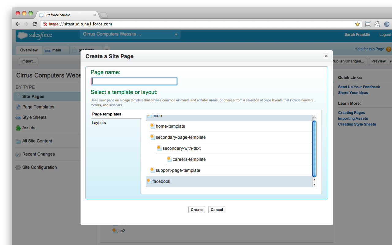Click the screen-capture extension icon

point(368,24)
